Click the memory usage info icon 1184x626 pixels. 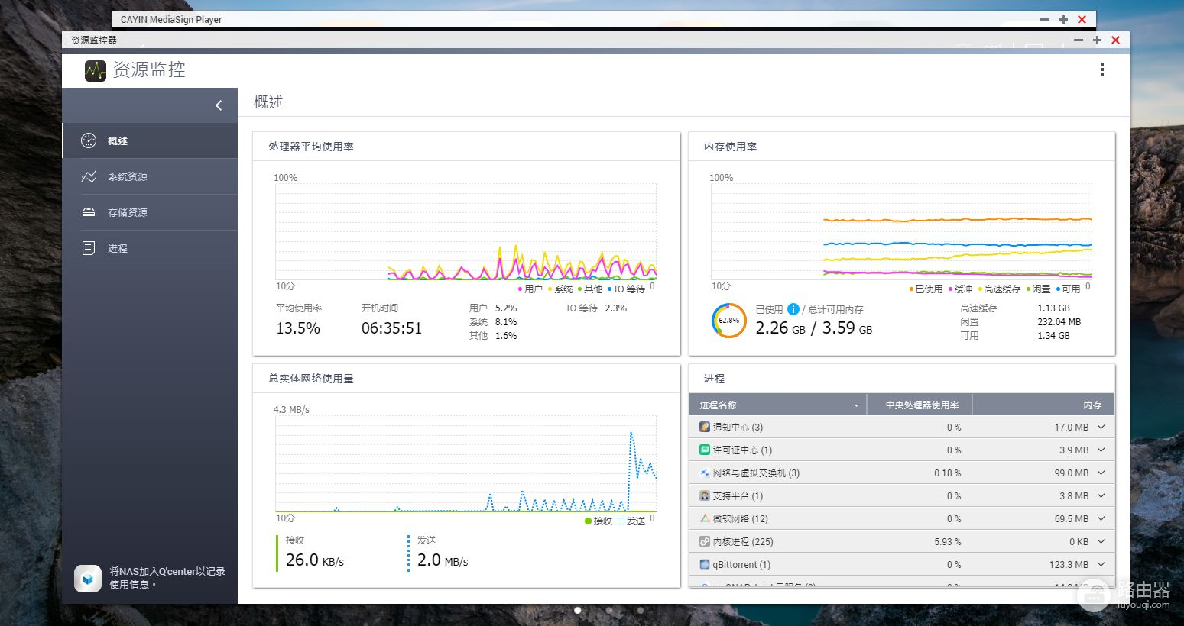[793, 309]
